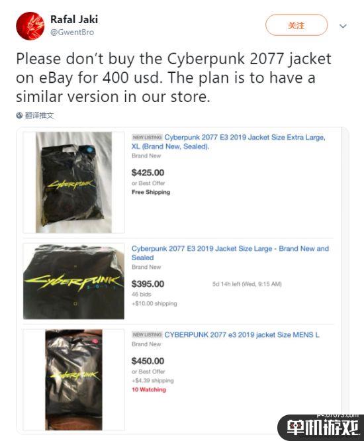This screenshot has height=441, width=364.
Task: Select the translate tweet link (翻译推文)
Action: point(39,115)
